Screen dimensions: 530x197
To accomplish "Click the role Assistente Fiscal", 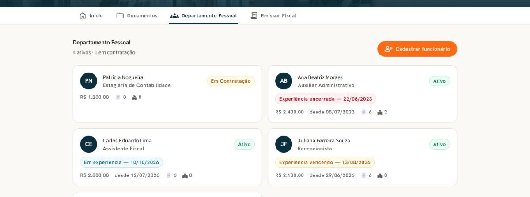I will pos(124,149).
